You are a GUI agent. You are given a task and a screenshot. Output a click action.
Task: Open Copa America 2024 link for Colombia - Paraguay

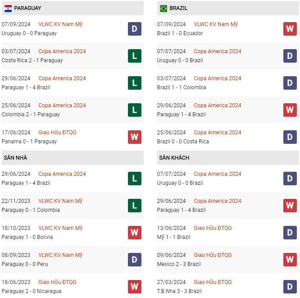62,105
